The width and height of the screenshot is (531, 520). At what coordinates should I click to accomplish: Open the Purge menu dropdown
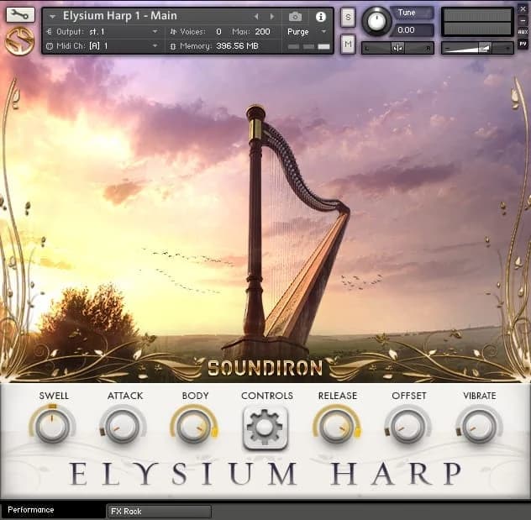(323, 31)
